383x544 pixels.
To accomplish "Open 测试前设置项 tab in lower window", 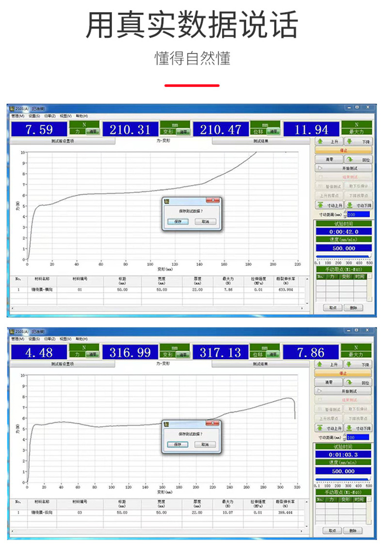I will [x=63, y=363].
